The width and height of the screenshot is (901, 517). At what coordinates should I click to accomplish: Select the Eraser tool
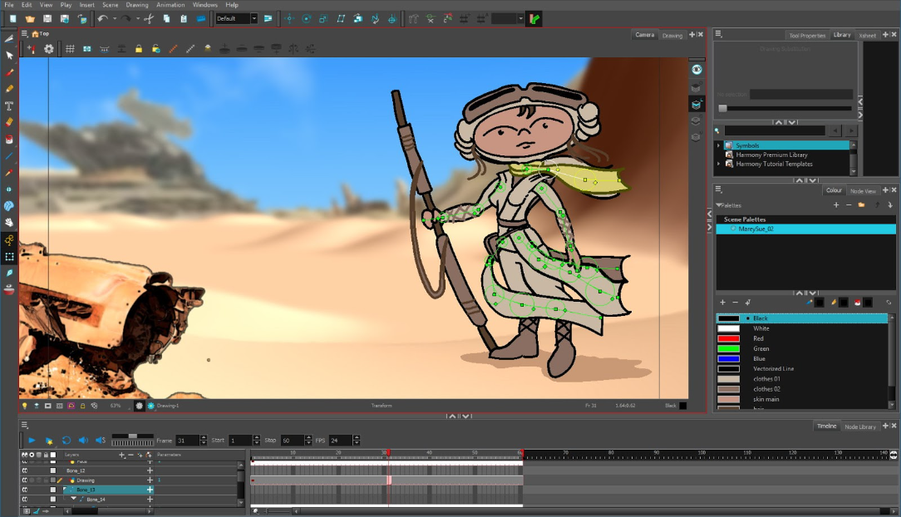pos(9,122)
